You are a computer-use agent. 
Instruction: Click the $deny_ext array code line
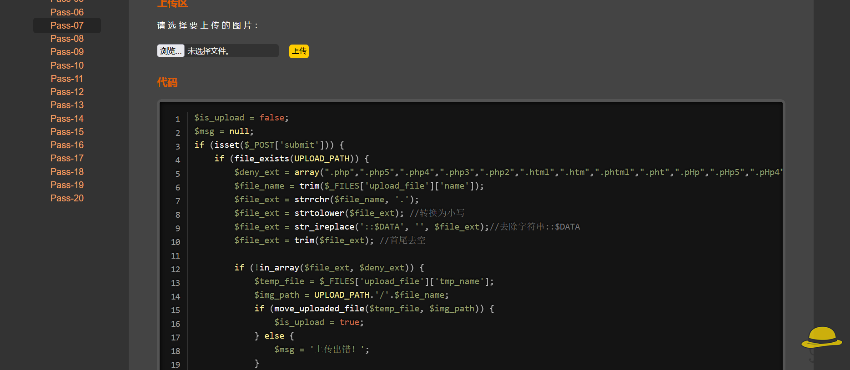(x=455, y=172)
